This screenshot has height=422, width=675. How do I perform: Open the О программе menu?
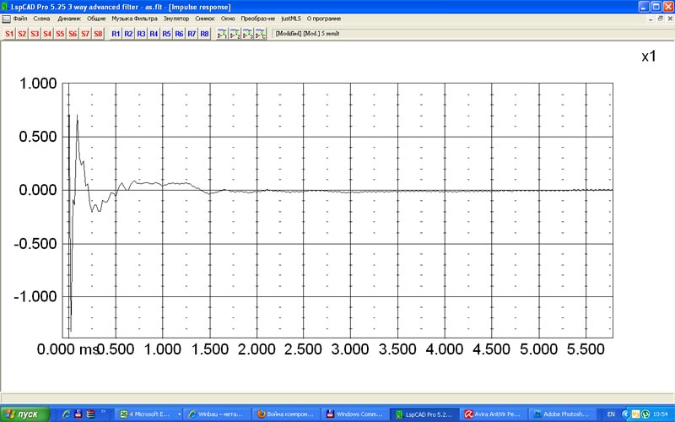[324, 19]
